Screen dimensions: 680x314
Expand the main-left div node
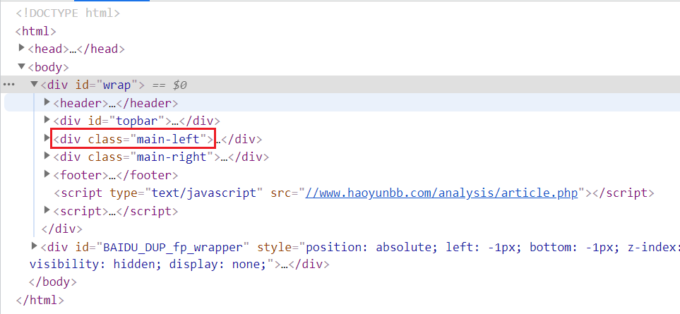47,138
